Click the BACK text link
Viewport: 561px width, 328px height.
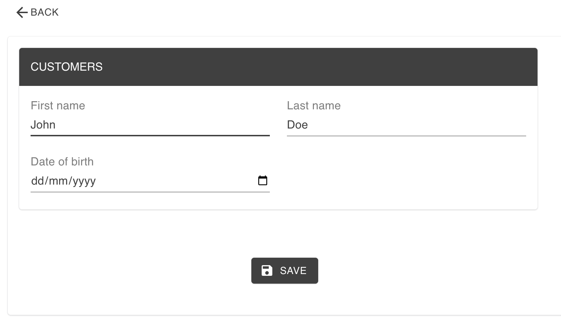pyautogui.click(x=44, y=12)
